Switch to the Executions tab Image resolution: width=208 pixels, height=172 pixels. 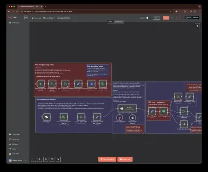[x=119, y=22]
